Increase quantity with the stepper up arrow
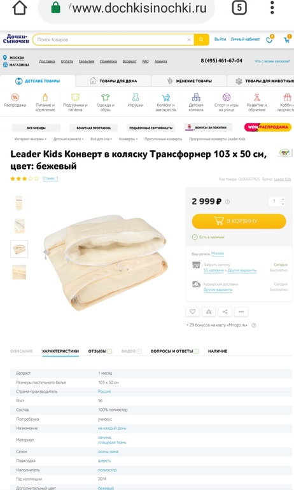Screen dimensions: 294x490 click(283, 199)
